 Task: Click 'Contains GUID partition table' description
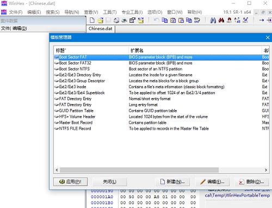pos(153,111)
